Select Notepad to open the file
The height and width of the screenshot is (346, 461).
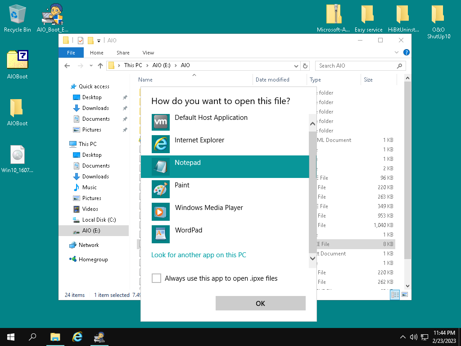(225, 167)
